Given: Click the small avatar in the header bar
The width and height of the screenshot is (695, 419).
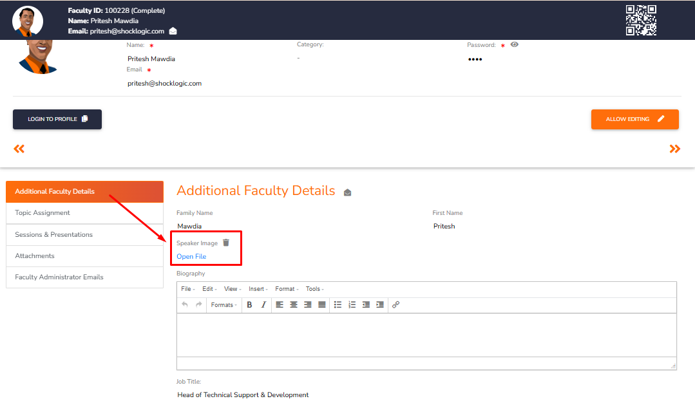Looking at the screenshot, I should coord(28,21).
